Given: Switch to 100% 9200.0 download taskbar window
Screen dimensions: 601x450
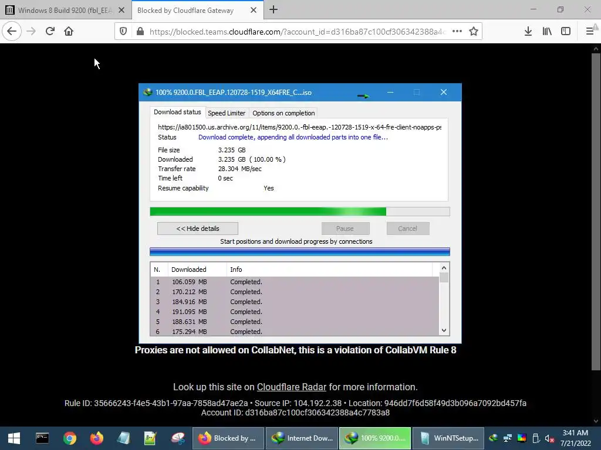Looking at the screenshot, I should click(x=375, y=438).
